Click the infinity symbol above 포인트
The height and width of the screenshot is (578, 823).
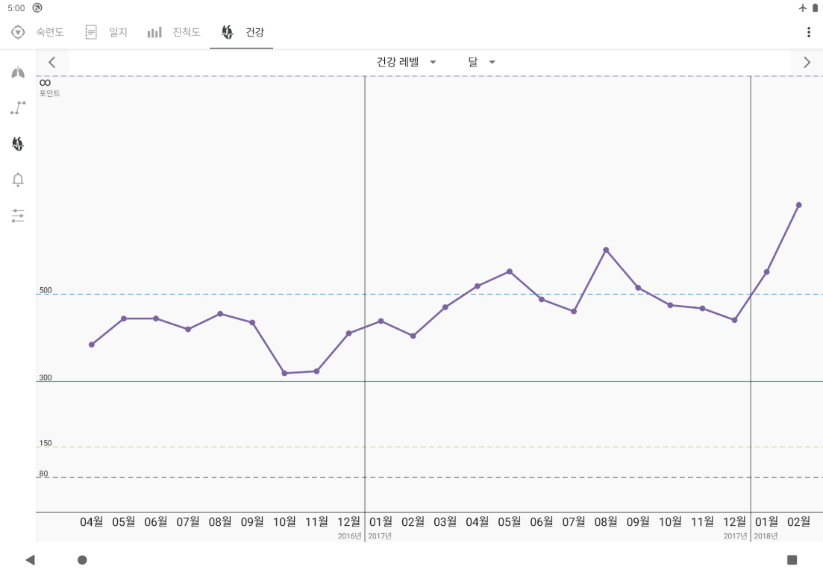(x=44, y=83)
